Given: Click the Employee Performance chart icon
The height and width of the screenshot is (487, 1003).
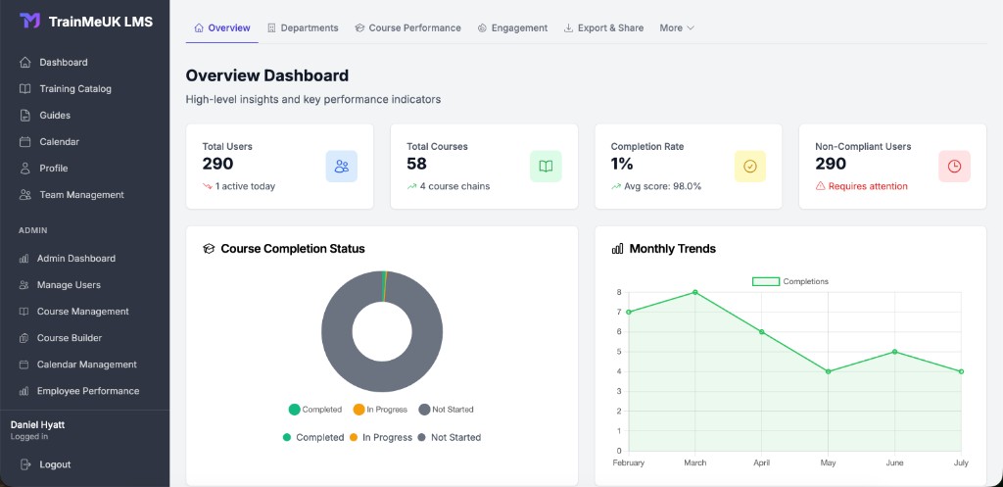Looking at the screenshot, I should 24,391.
